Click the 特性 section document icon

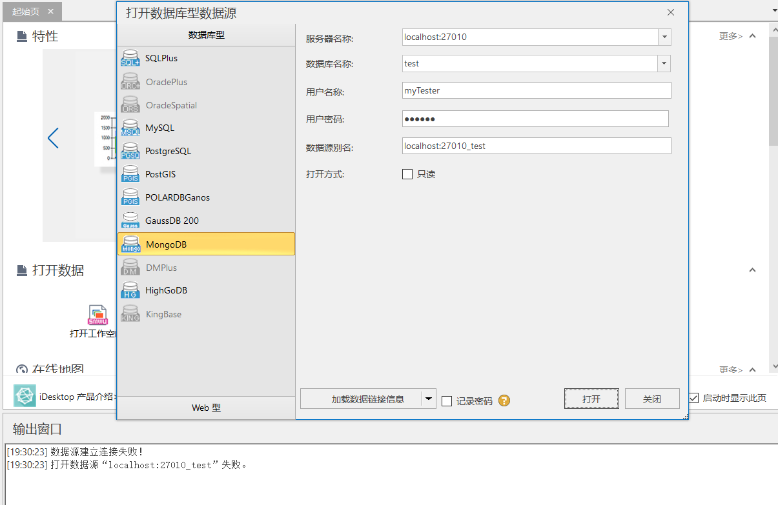[x=22, y=36]
